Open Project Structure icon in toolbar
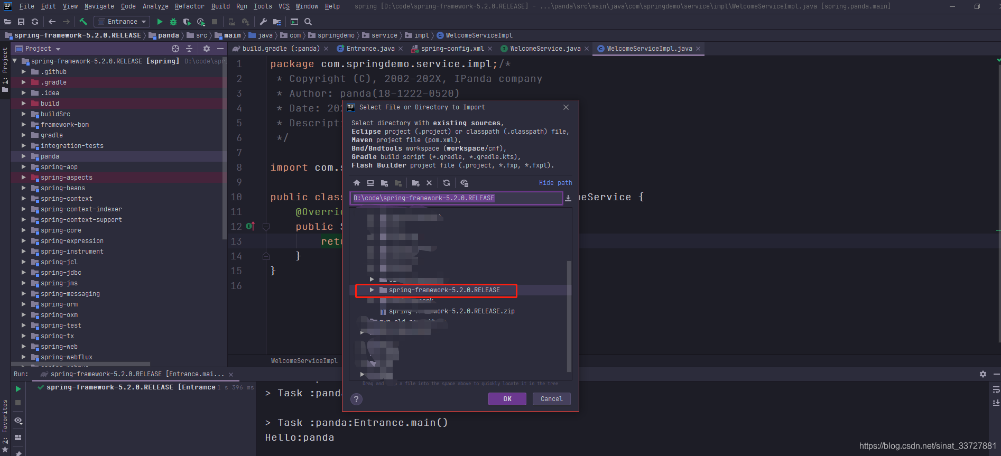The image size is (1001, 456). [276, 22]
